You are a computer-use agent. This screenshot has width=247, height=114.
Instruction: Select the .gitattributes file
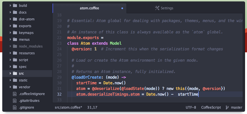pyautogui.click(x=29, y=101)
